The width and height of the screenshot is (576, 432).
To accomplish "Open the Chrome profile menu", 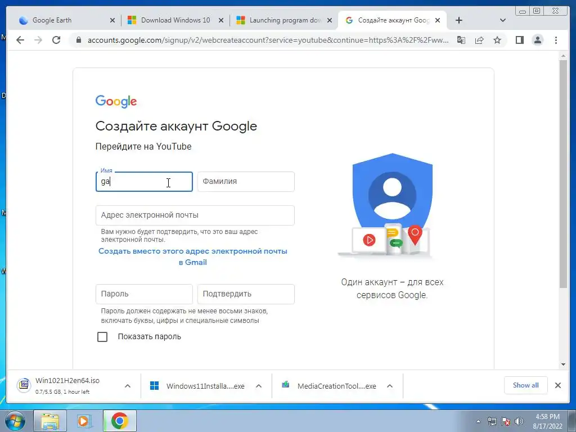I will (x=538, y=40).
